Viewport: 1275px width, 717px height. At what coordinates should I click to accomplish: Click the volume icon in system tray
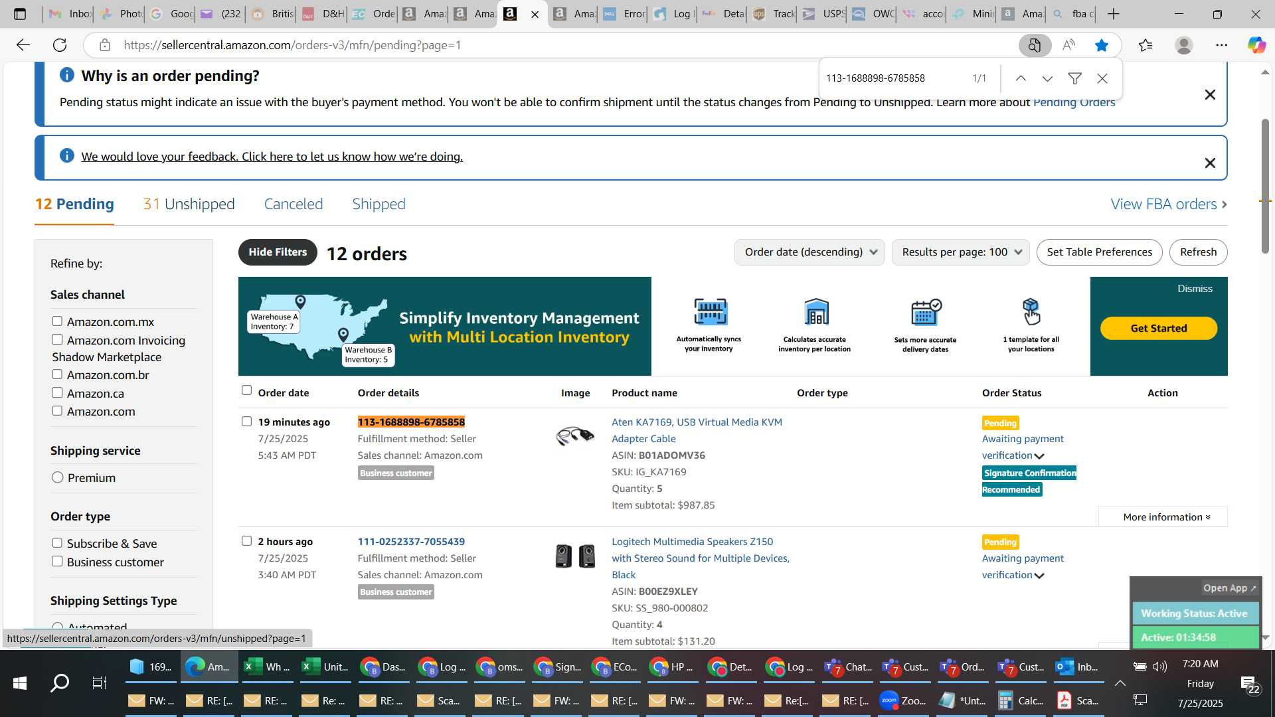coord(1160,667)
